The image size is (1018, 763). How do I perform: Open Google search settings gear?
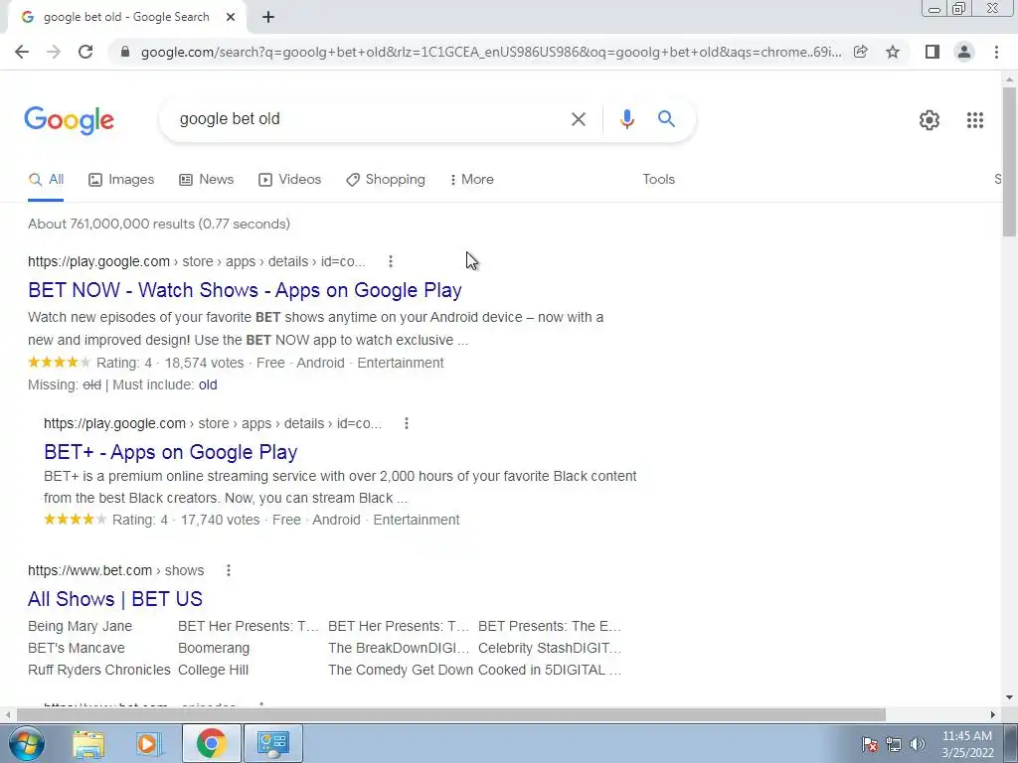(930, 120)
